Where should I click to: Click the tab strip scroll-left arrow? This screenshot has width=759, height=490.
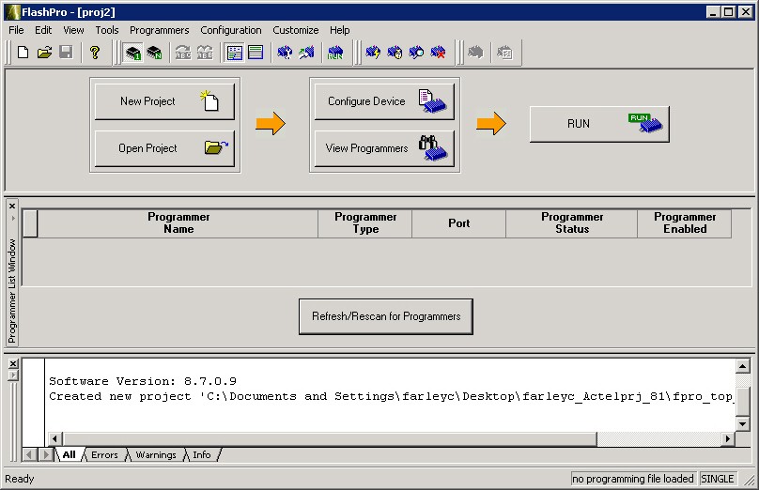[29, 454]
